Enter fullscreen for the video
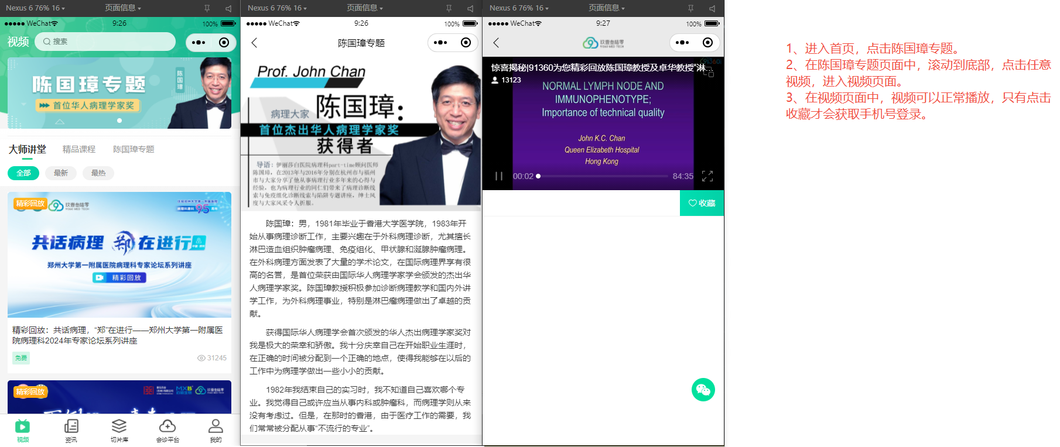 point(707,176)
